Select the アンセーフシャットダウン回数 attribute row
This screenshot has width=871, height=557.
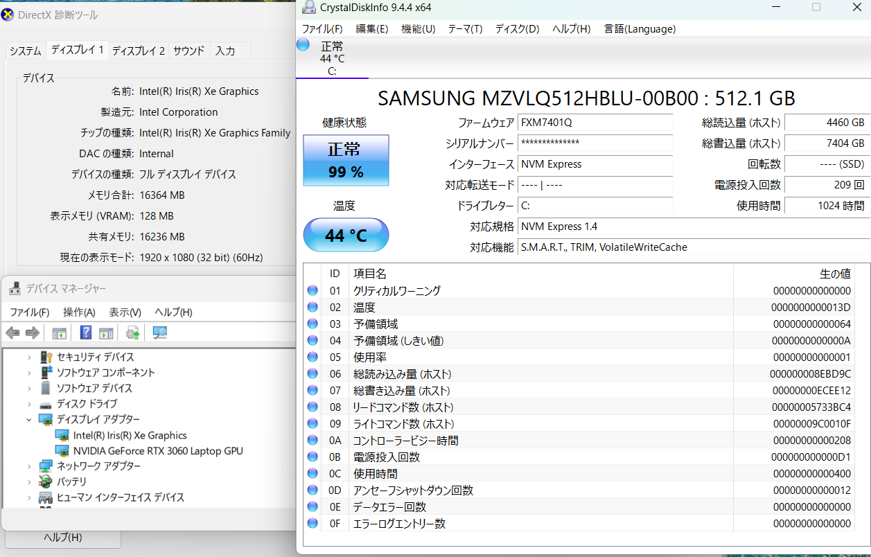(579, 490)
